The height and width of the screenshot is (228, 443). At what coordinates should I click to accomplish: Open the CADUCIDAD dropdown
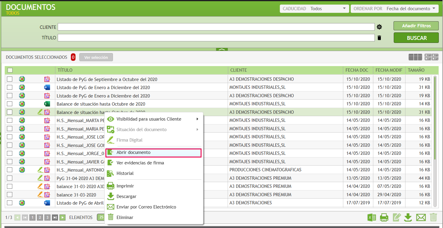314,9
